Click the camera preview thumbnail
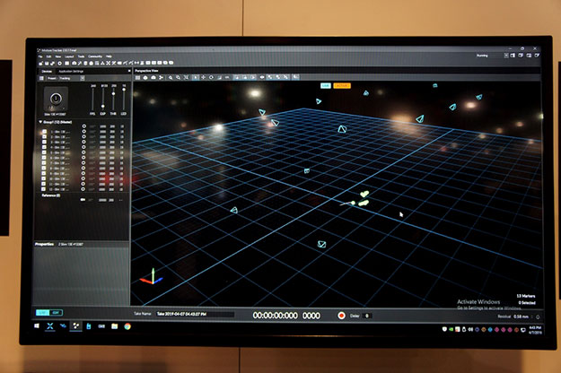561x373 pixels. click(57, 99)
